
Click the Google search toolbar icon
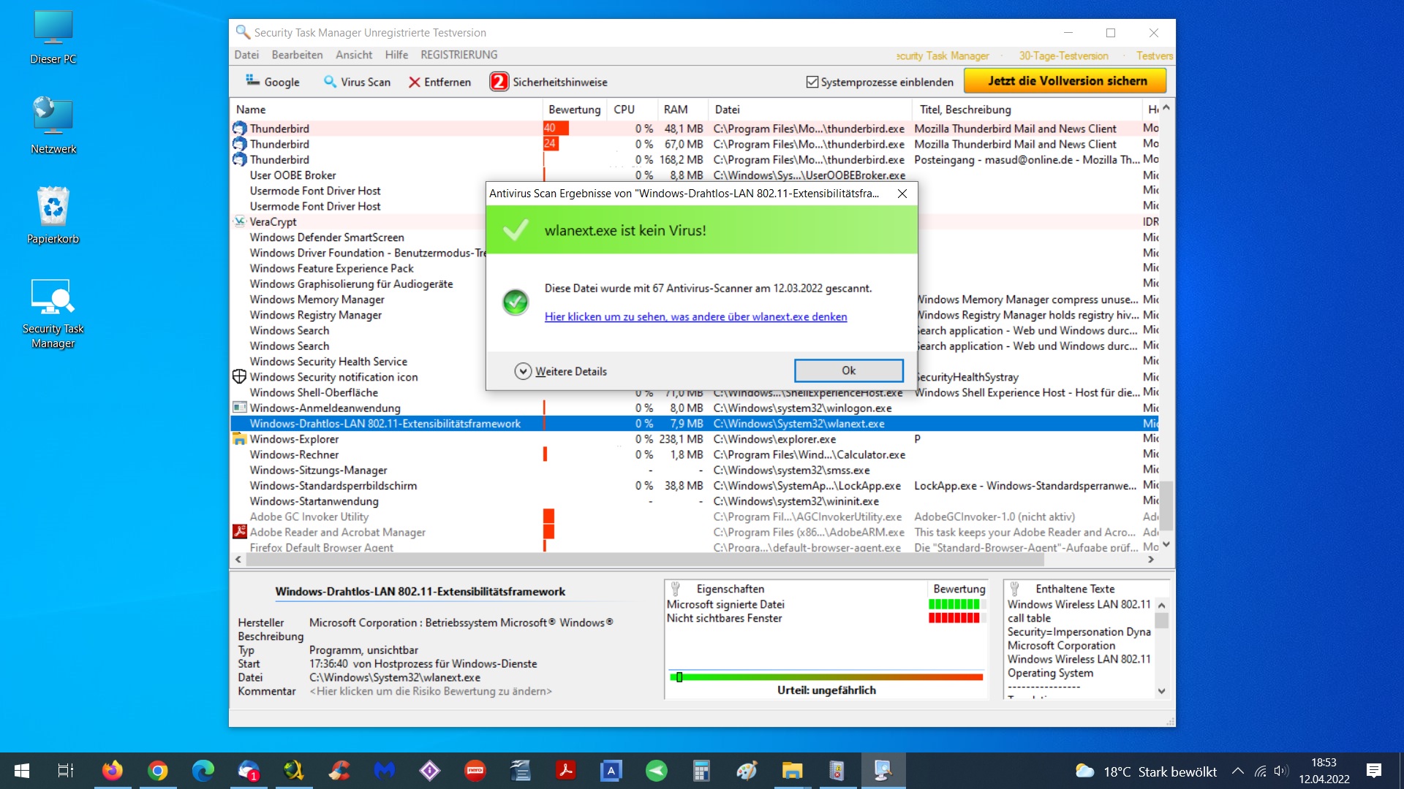253,81
